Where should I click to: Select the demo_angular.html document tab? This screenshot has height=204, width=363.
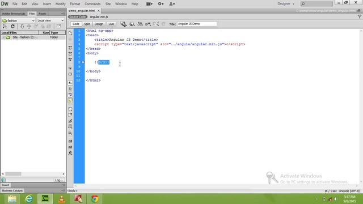pos(82,11)
